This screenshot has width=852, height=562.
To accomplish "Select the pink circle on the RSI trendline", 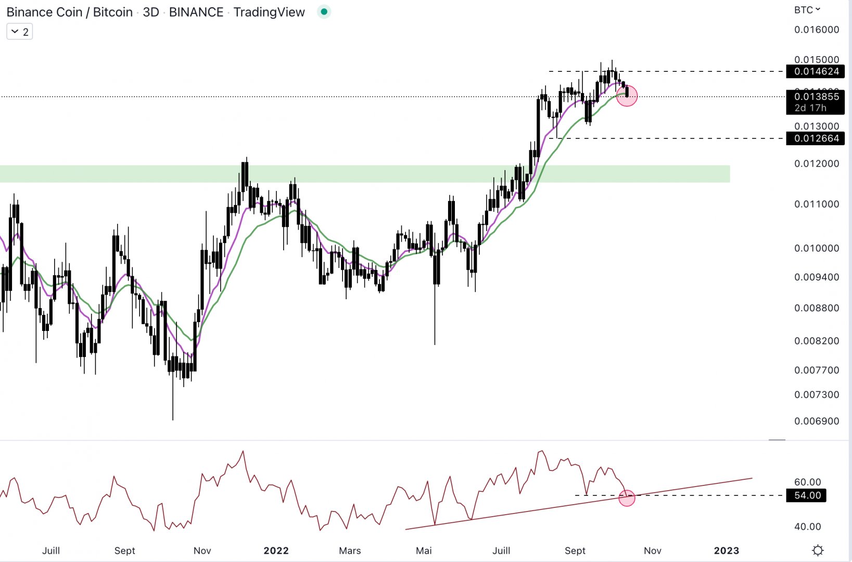I will coord(627,498).
